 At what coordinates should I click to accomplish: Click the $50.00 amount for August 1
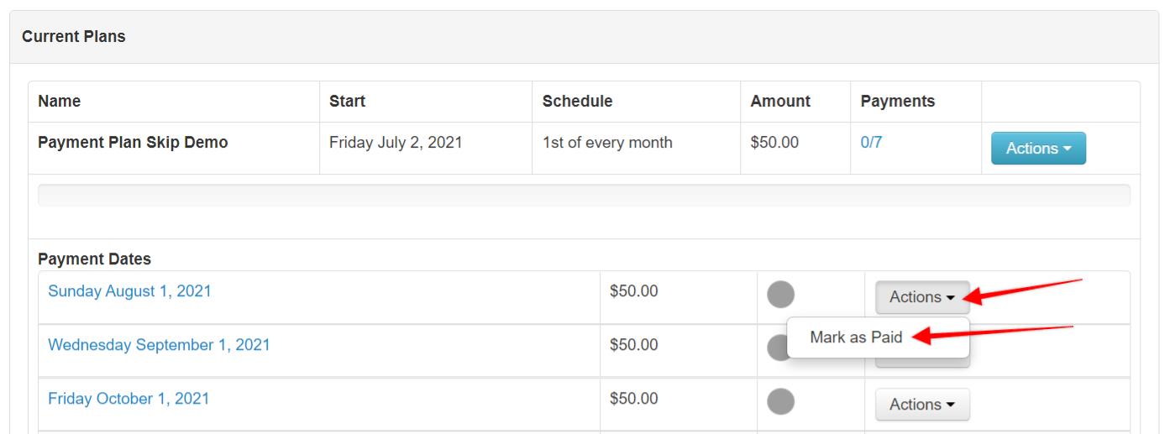pyautogui.click(x=634, y=291)
